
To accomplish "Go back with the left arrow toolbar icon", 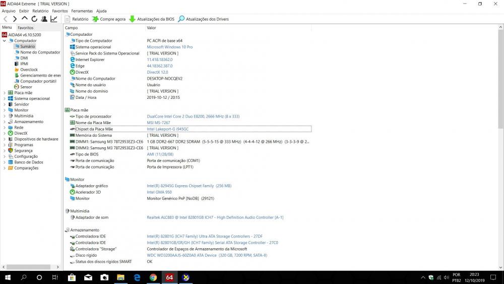I will 5,19.
